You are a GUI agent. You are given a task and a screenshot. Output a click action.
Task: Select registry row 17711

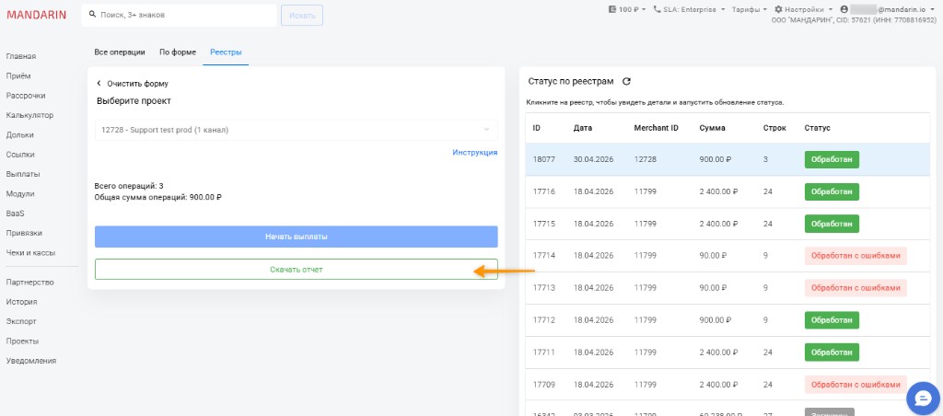click(x=728, y=352)
